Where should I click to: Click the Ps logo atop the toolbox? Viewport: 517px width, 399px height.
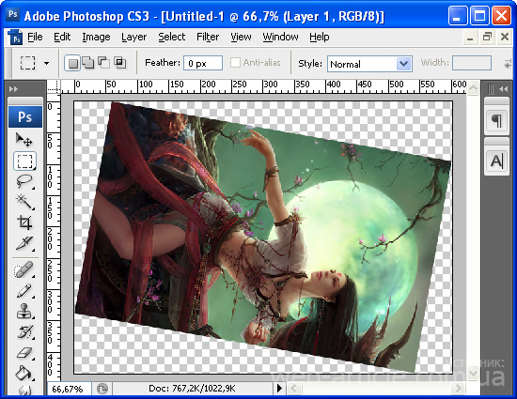coord(25,116)
